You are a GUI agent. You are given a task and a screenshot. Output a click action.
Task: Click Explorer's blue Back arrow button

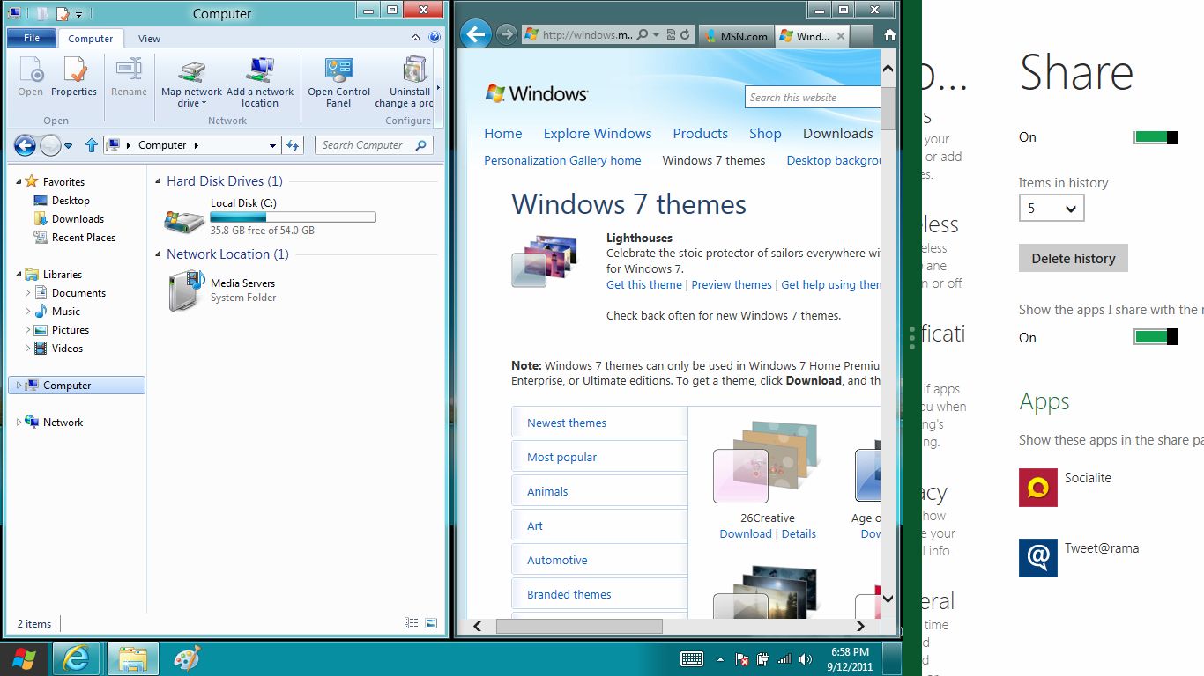(x=25, y=145)
